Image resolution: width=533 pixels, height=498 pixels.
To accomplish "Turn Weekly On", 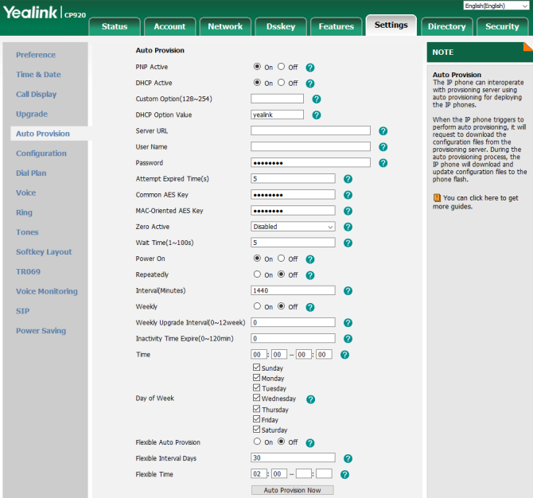I will click(257, 306).
